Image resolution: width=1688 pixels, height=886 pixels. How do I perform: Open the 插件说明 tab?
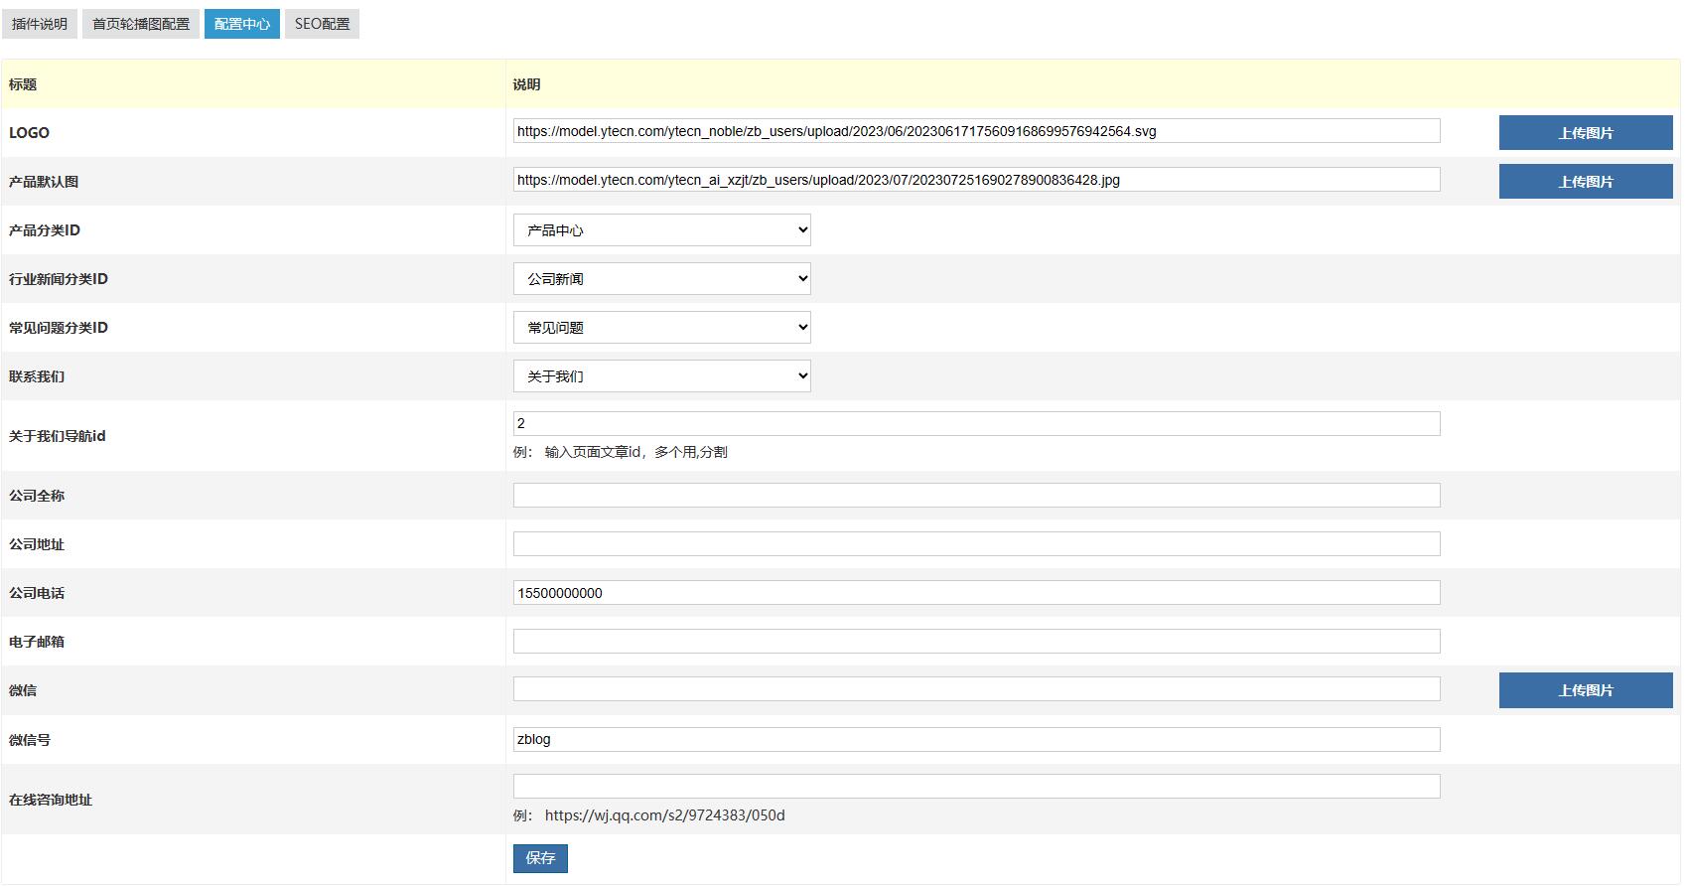click(40, 24)
